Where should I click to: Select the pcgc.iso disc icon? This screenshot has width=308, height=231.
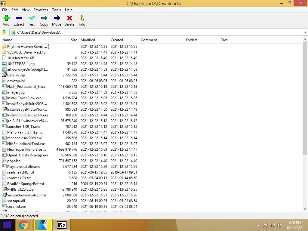(x=4, y=161)
